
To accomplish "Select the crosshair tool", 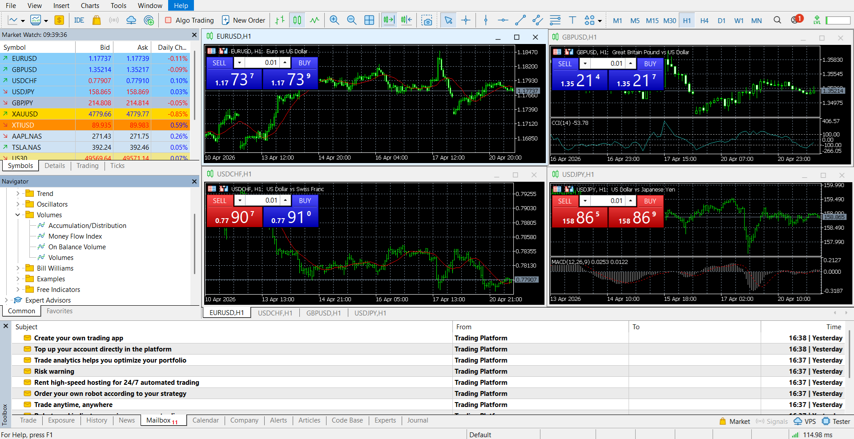I will 466,20.
